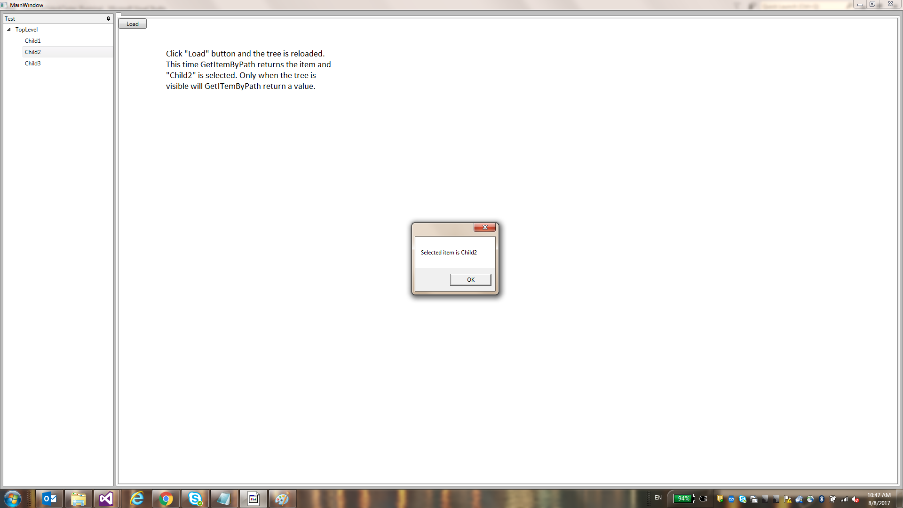This screenshot has width=903, height=508.
Task: Select Child1 in the tree
Action: pos(33,41)
